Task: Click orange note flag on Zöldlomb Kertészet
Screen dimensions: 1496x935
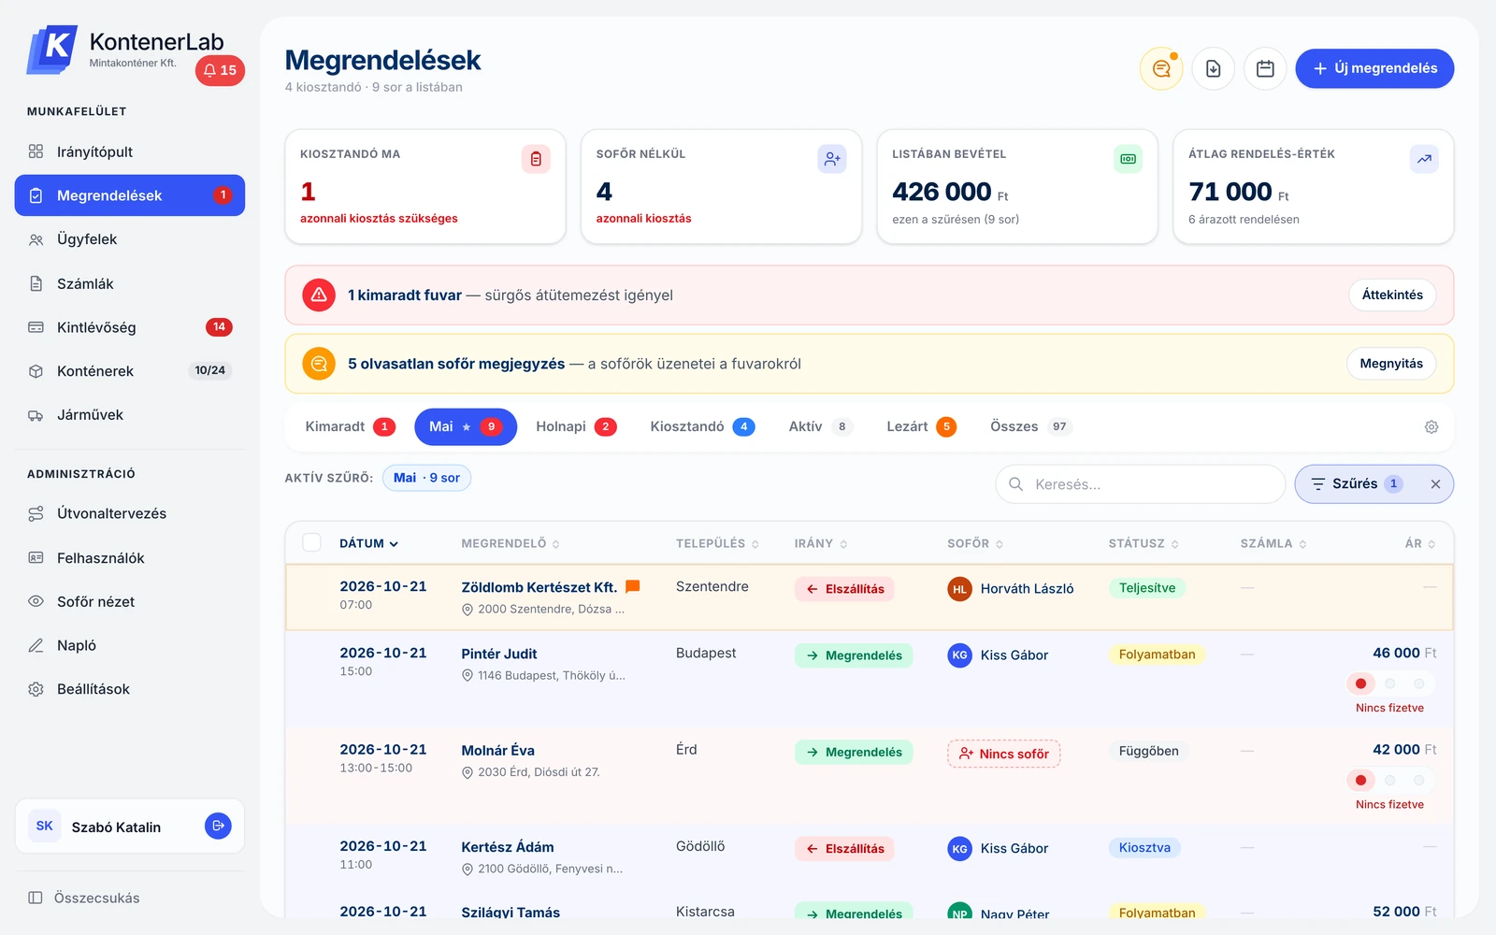Action: coord(633,587)
